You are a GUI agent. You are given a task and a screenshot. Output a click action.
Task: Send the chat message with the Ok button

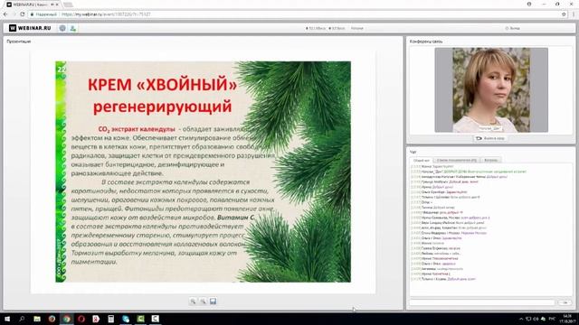(565, 302)
